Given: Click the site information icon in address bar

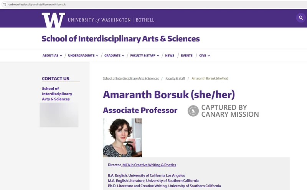Looking at the screenshot, I should [x=5, y=4].
